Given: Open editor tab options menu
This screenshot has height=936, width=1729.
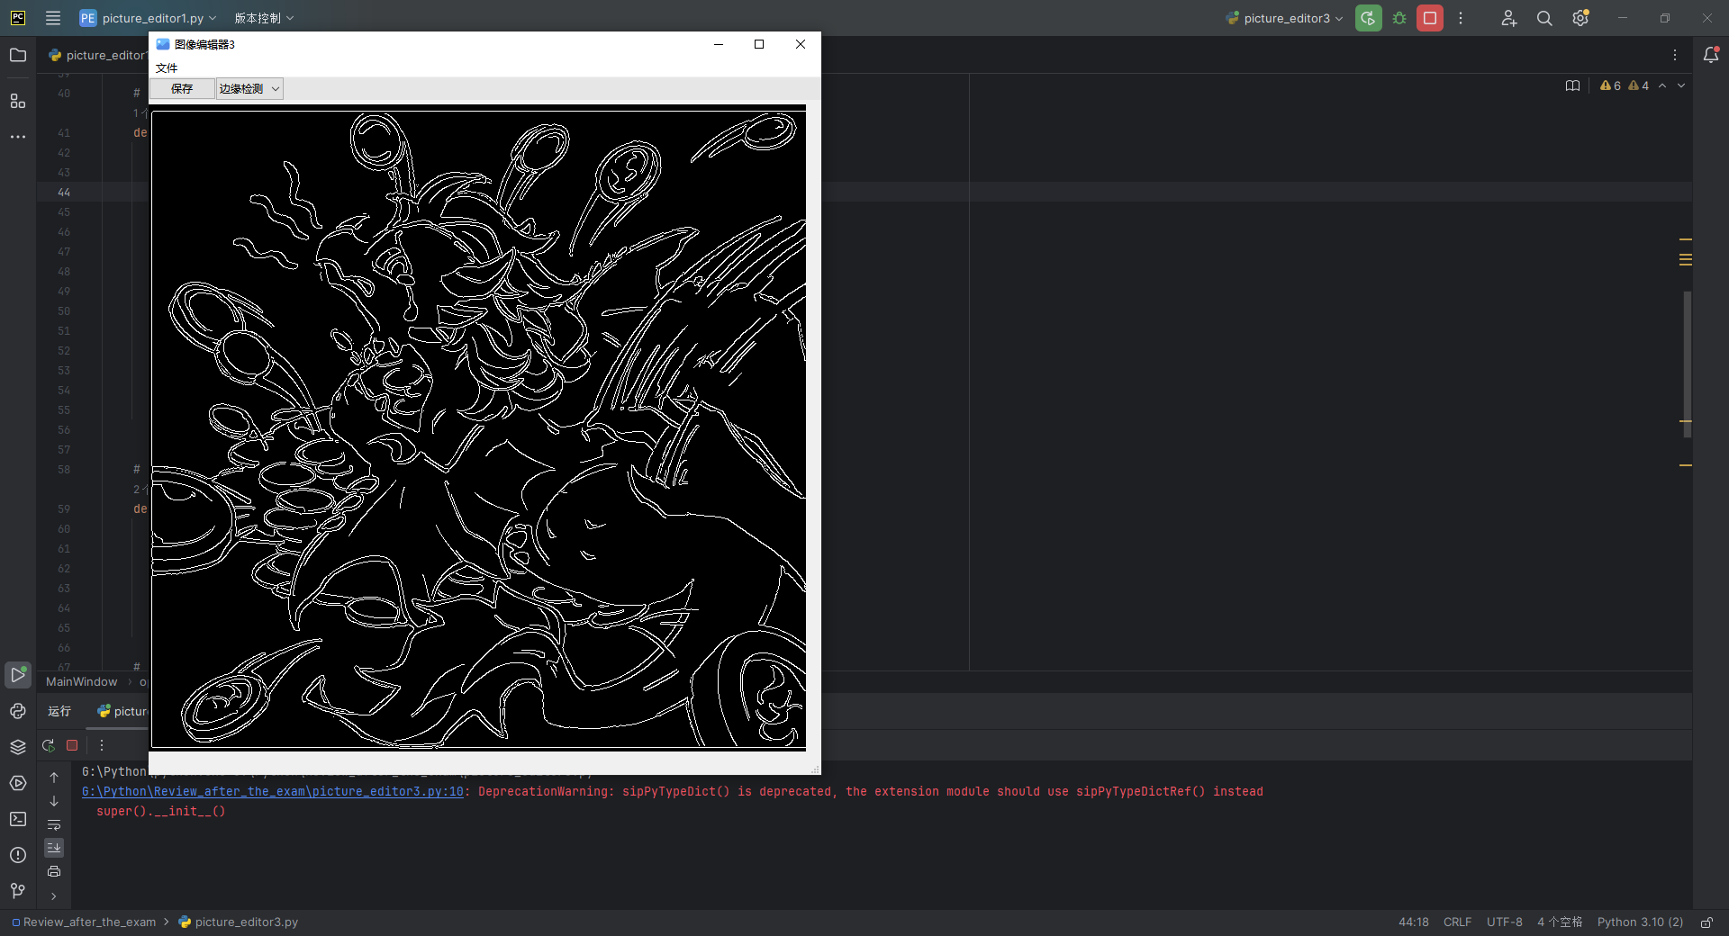Looking at the screenshot, I should 1675,56.
